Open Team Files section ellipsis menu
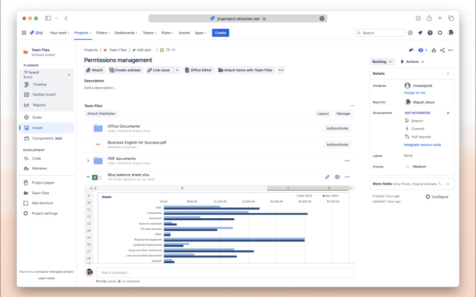Image resolution: width=476 pixels, height=297 pixels. tap(352, 105)
